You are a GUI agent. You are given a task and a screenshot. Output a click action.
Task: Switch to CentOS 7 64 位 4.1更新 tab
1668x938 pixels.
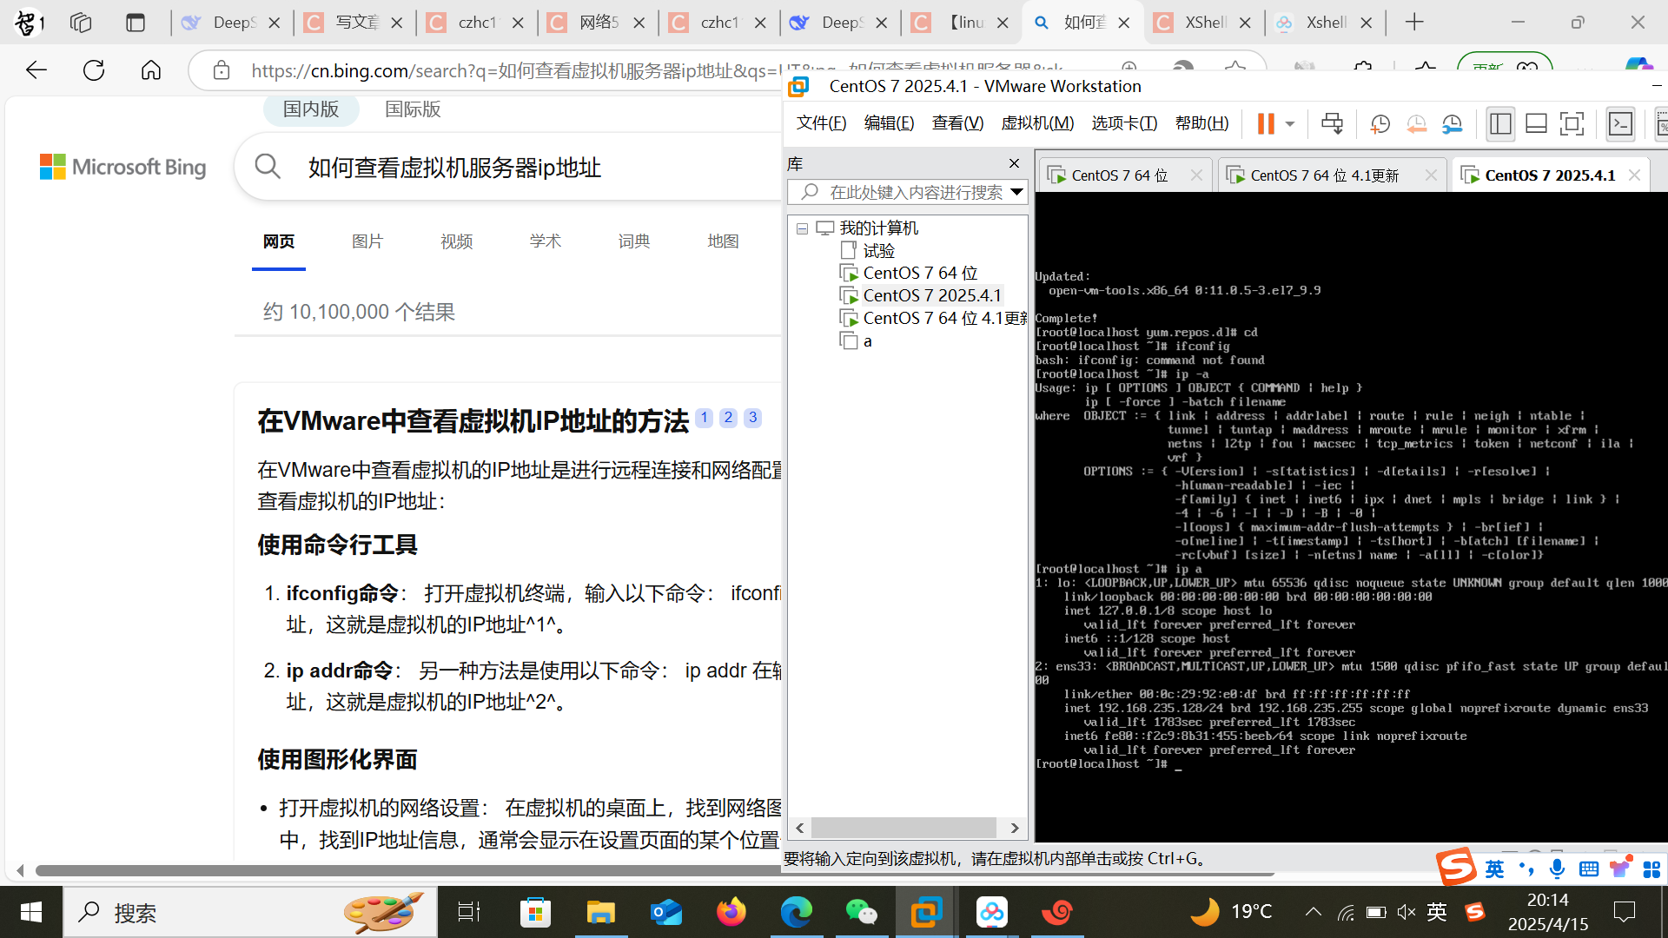(x=1324, y=175)
